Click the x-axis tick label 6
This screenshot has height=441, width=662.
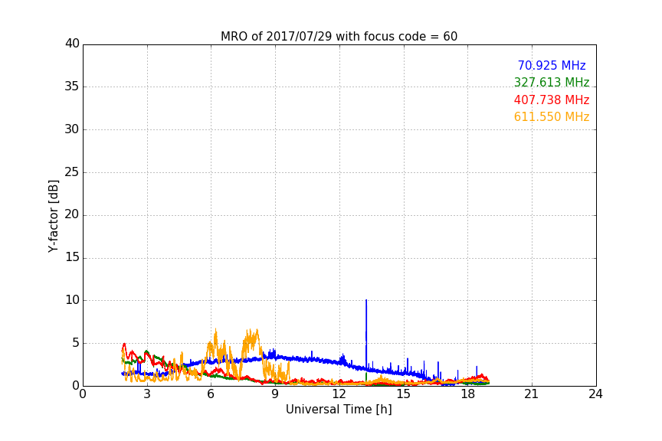(x=211, y=394)
